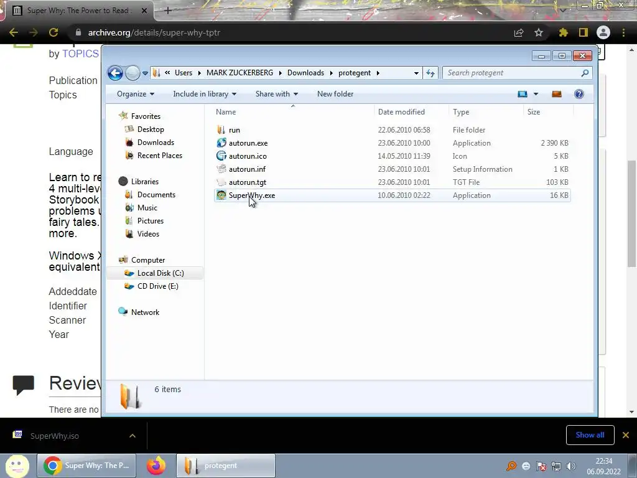Click the New folder button
This screenshot has width=637, height=478.
335,94
